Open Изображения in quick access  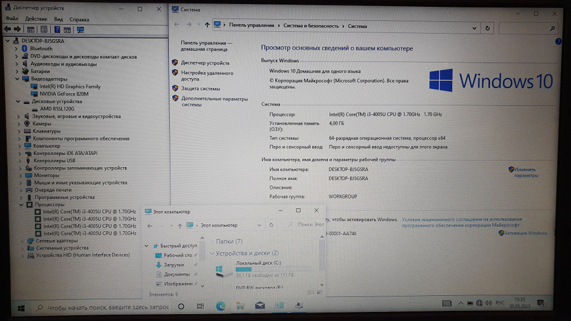[178, 284]
